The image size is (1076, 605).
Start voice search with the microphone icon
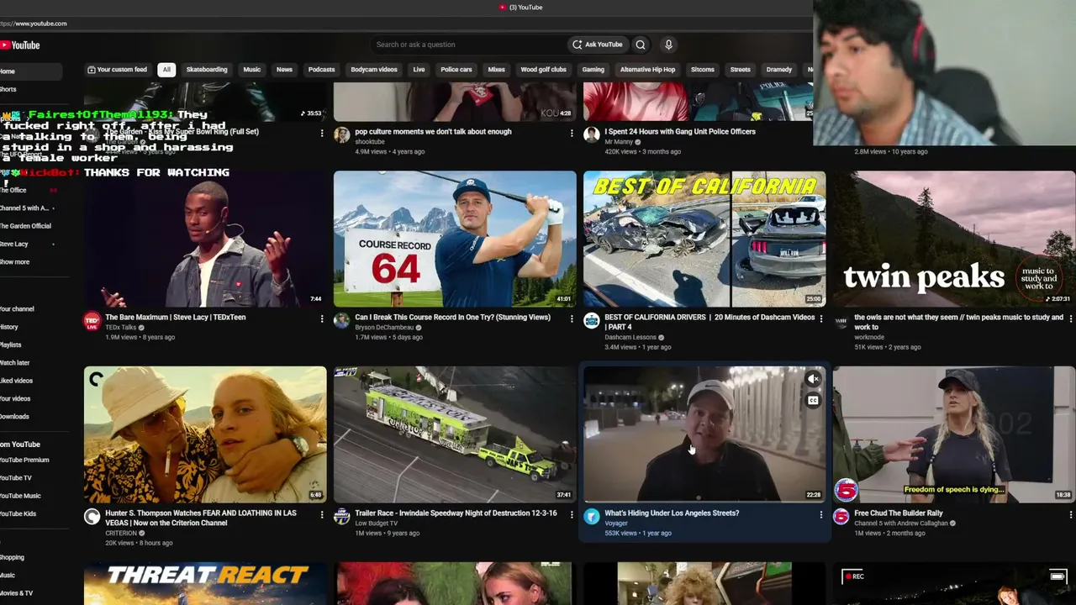click(668, 45)
